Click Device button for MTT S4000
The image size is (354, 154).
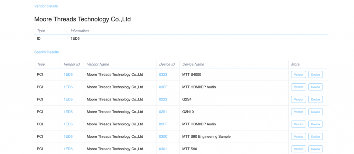tap(315, 74)
